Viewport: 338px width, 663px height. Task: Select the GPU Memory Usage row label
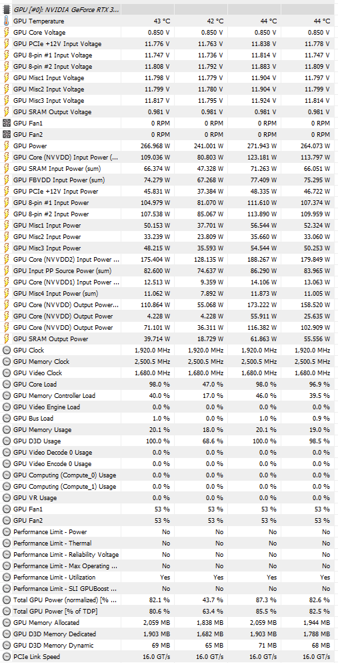click(x=42, y=430)
